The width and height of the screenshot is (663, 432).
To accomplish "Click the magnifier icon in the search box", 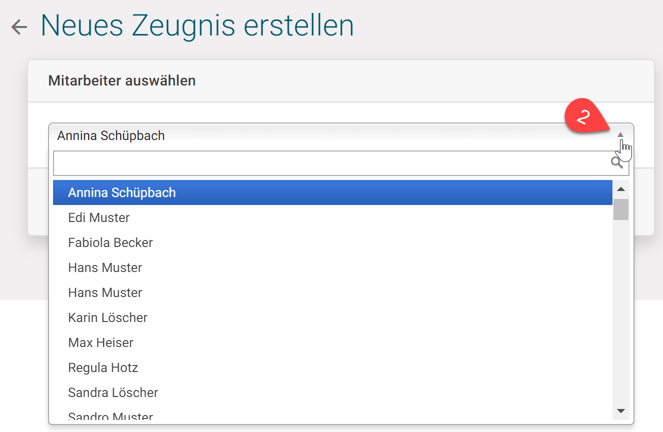I will point(616,163).
